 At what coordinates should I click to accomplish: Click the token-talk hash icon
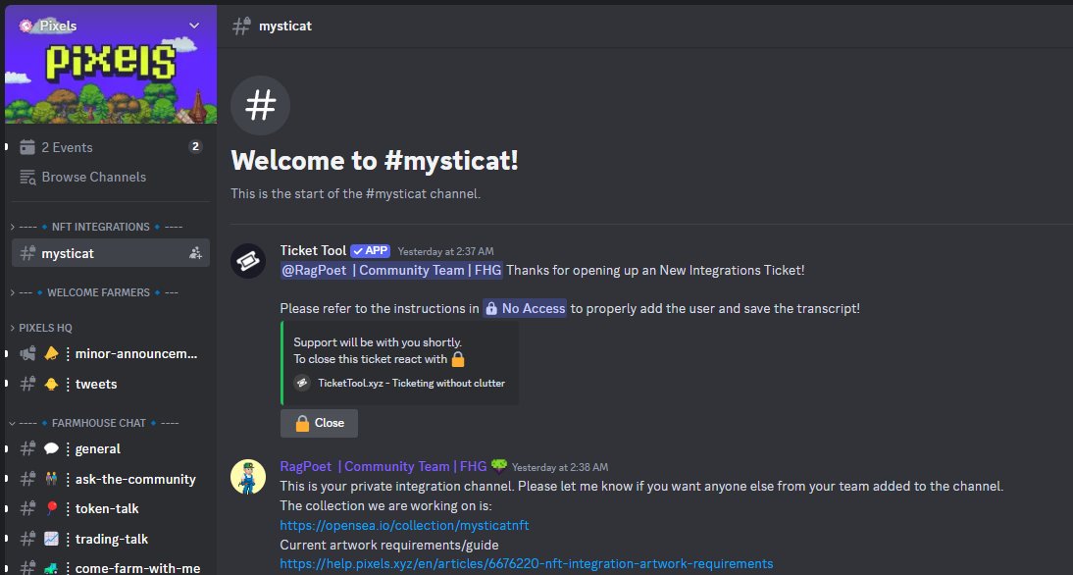tap(27, 508)
